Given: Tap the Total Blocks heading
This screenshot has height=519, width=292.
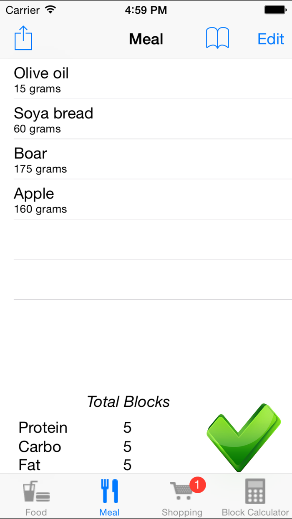Looking at the screenshot, I should click(x=128, y=402).
